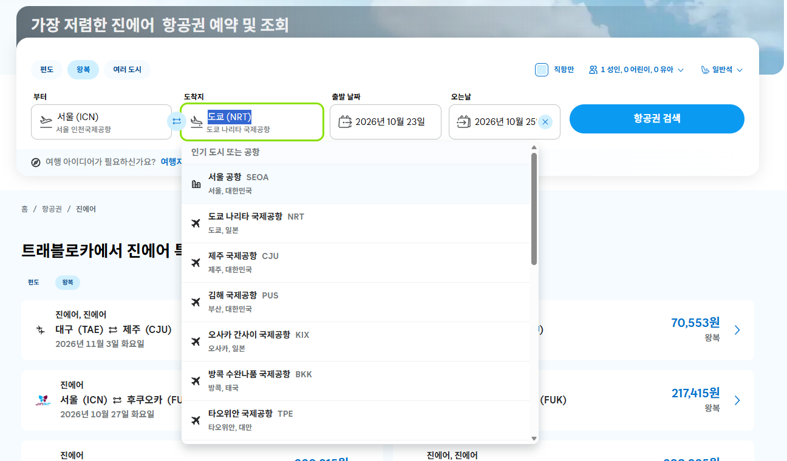Open the 70,553원 fare arrow
The height and width of the screenshot is (461, 787).
(x=737, y=330)
